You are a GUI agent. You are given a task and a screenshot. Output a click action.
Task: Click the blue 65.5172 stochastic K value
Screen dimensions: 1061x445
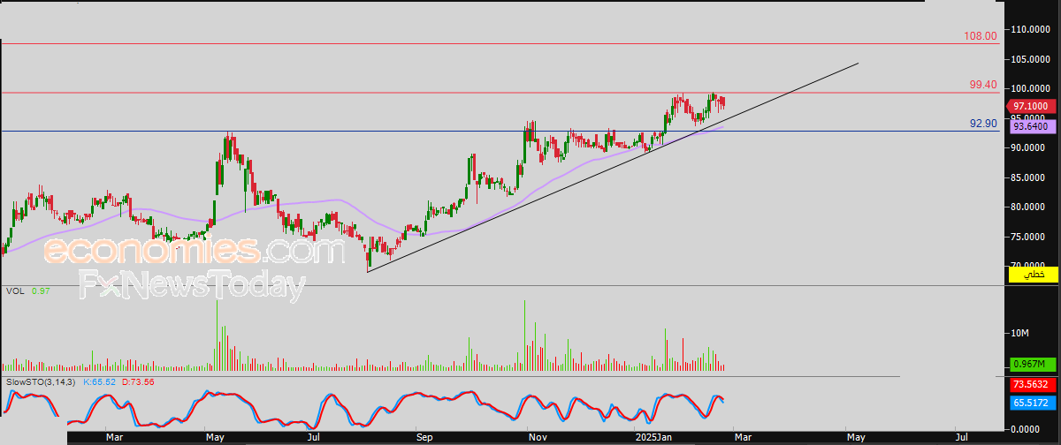[1031, 403]
